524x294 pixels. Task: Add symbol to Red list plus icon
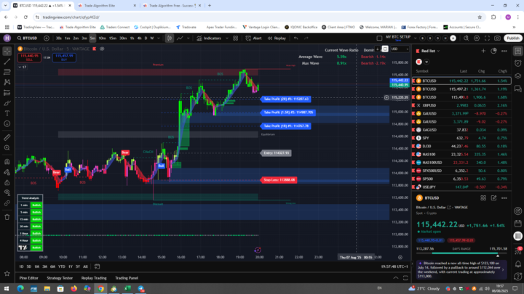(483, 51)
